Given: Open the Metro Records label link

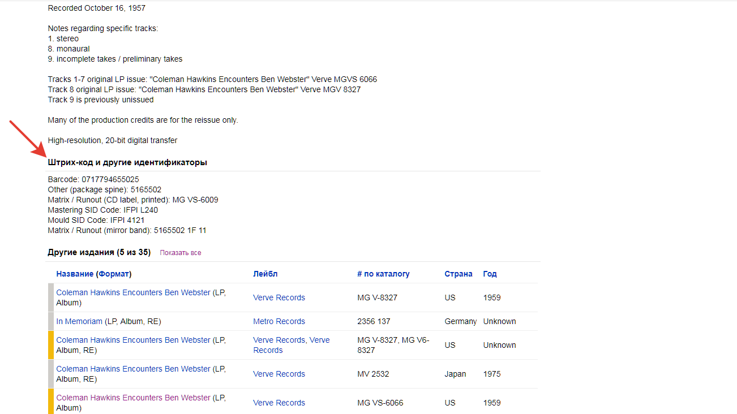Looking at the screenshot, I should (279, 321).
